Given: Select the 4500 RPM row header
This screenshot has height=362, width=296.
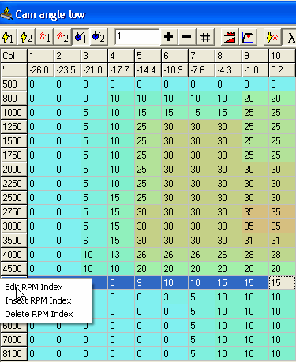Looking at the screenshot, I should (x=13, y=269).
